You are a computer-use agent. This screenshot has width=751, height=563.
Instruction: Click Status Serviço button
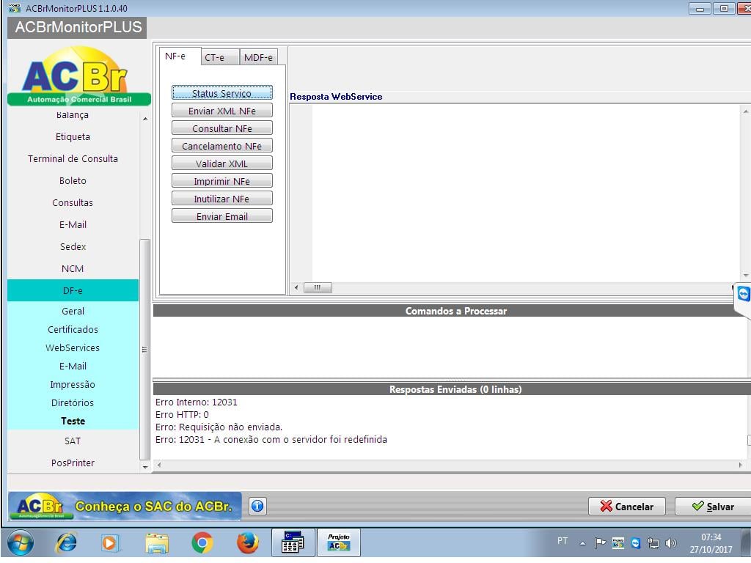click(x=221, y=93)
